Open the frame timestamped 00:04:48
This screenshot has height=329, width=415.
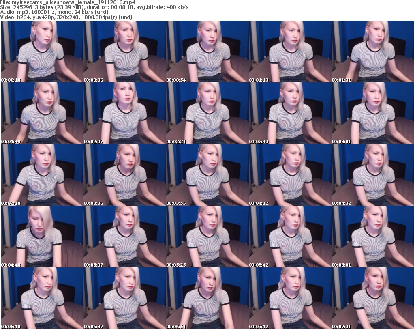42,237
